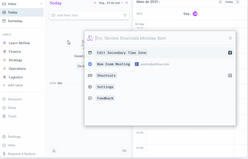Focus the command bar text input
The image size is (248, 159).
[x=159, y=38]
